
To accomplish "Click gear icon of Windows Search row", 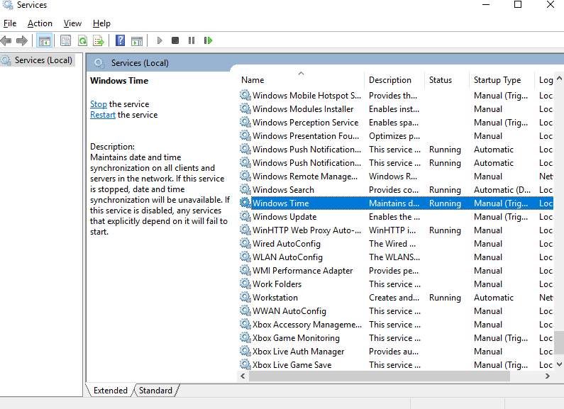I will click(245, 189).
